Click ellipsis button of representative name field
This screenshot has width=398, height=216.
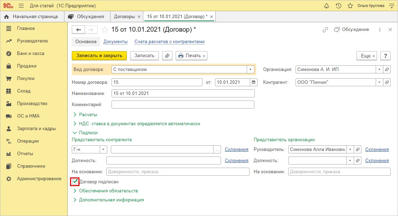click(217, 150)
